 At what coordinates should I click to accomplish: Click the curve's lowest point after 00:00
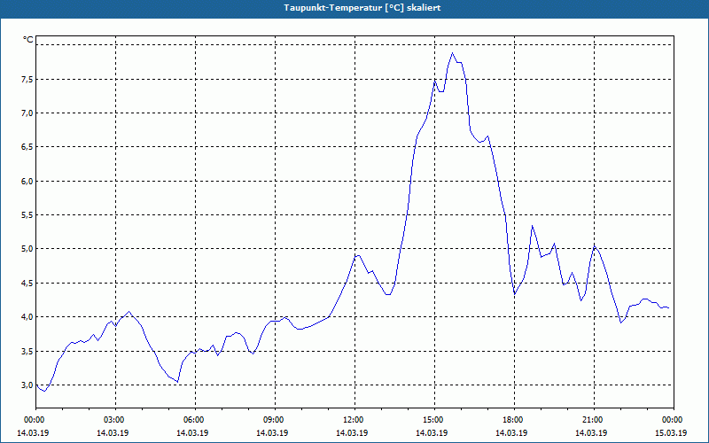point(44,391)
